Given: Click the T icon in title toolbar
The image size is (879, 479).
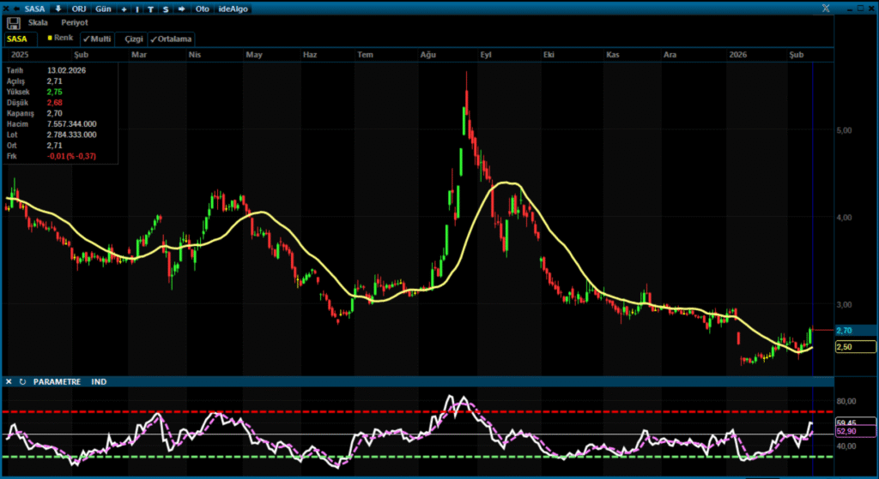Looking at the screenshot, I should pyautogui.click(x=151, y=9).
